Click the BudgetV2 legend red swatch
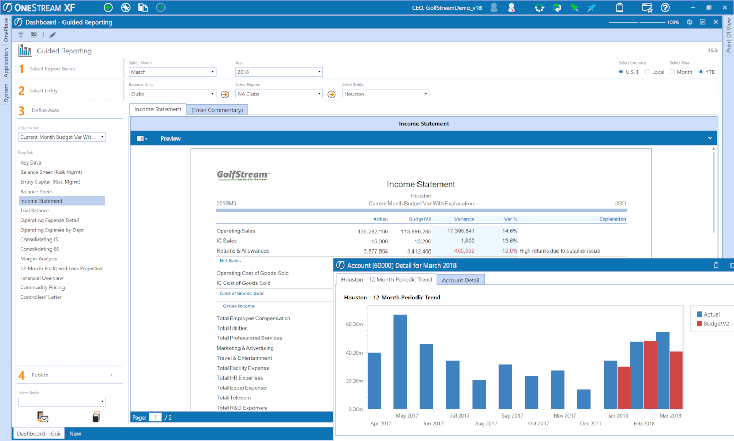The image size is (734, 441). (700, 323)
